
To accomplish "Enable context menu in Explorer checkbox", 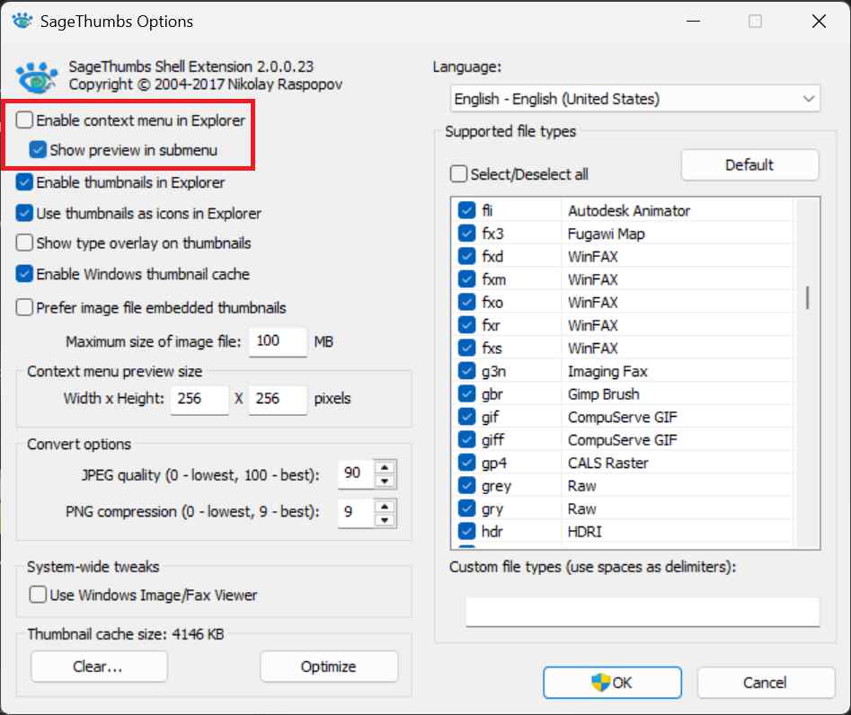I will pos(24,119).
